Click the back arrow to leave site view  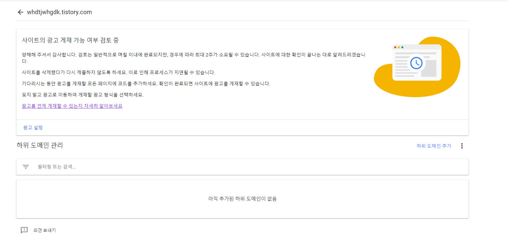coord(20,12)
